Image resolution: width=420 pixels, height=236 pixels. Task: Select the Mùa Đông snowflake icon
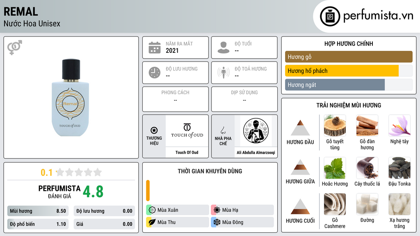pyautogui.click(x=217, y=222)
